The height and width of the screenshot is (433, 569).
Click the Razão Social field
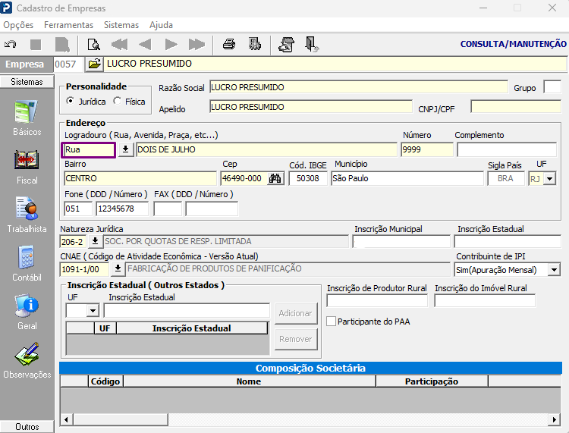tap(359, 87)
